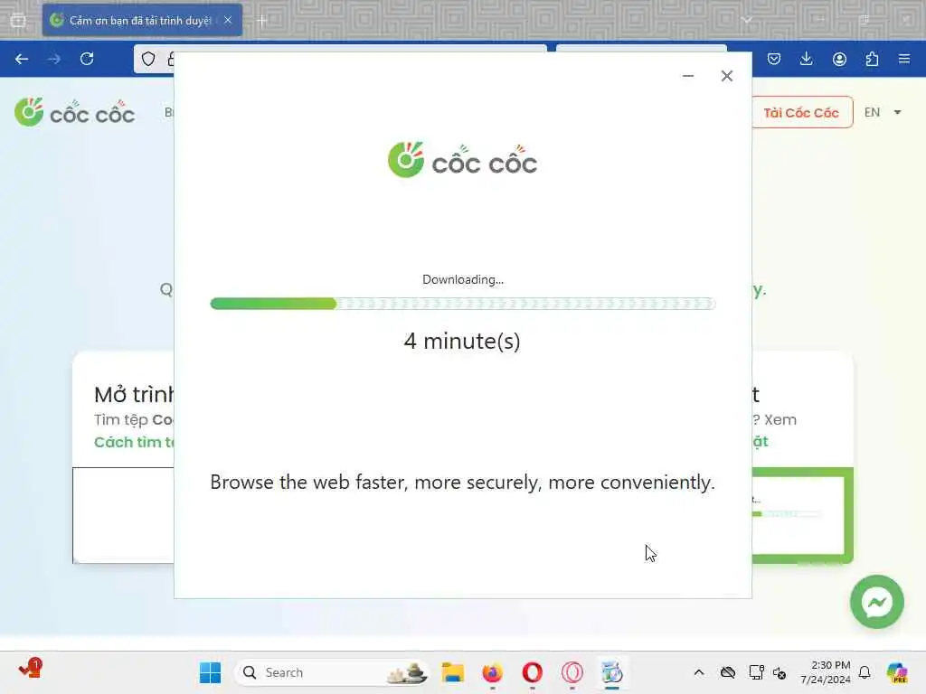The width and height of the screenshot is (926, 694).
Task: Show hidden system tray icons
Action: pos(699,672)
